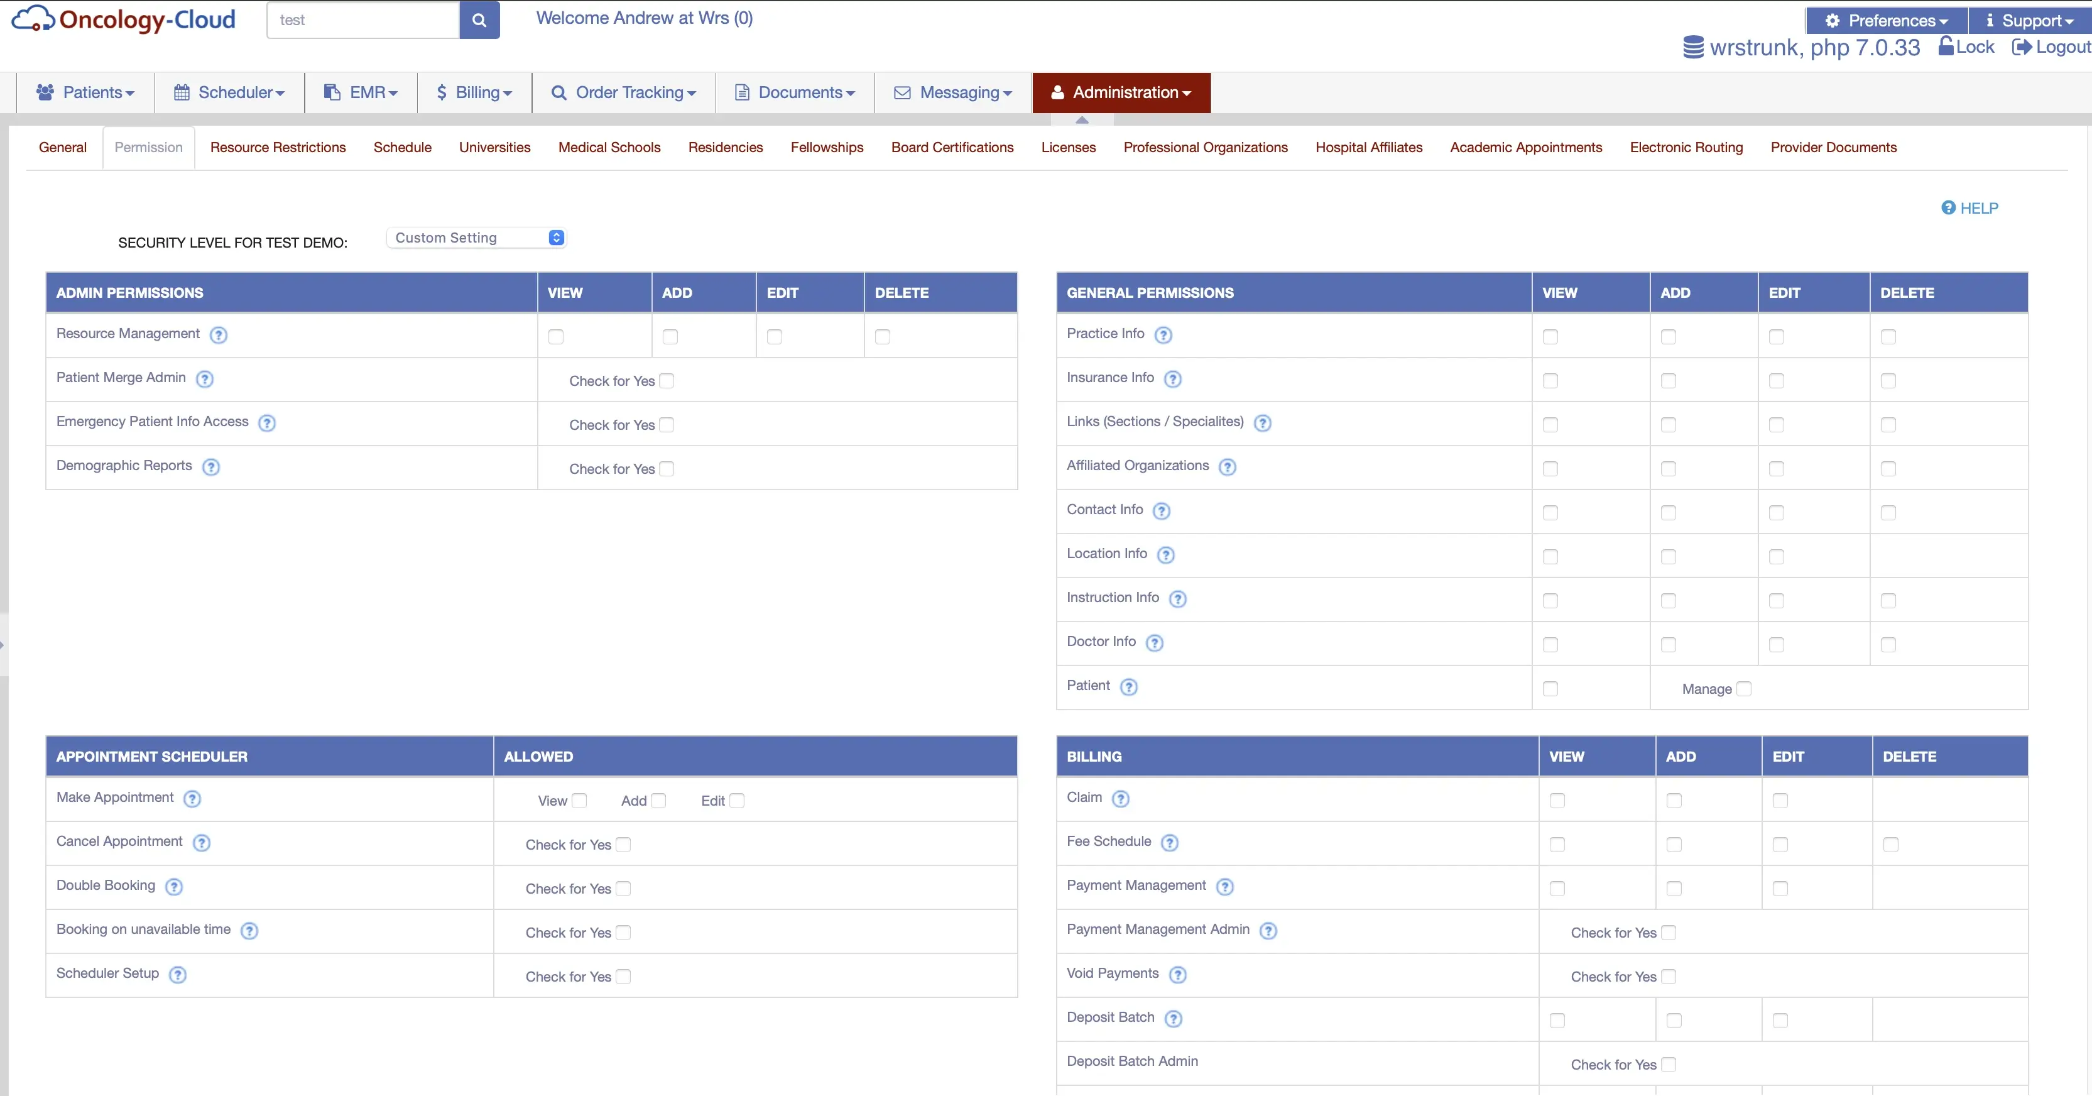Click help icon next to Resource Management
This screenshot has height=1096, width=2092.
coord(219,335)
